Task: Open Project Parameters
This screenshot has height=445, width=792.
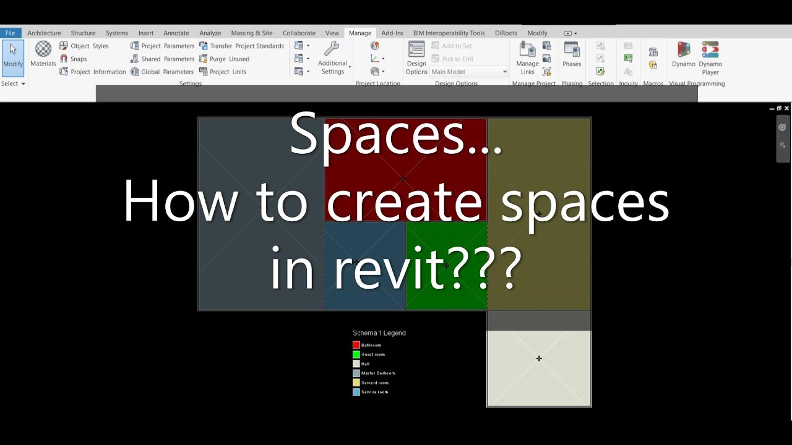Action: click(x=162, y=46)
